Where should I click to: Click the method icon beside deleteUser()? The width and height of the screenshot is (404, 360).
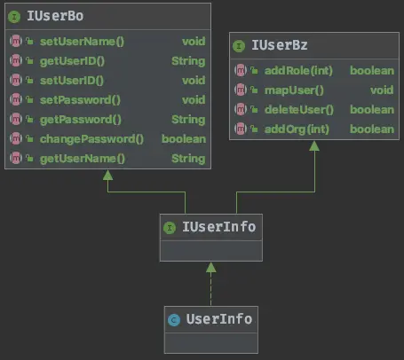coord(241,109)
